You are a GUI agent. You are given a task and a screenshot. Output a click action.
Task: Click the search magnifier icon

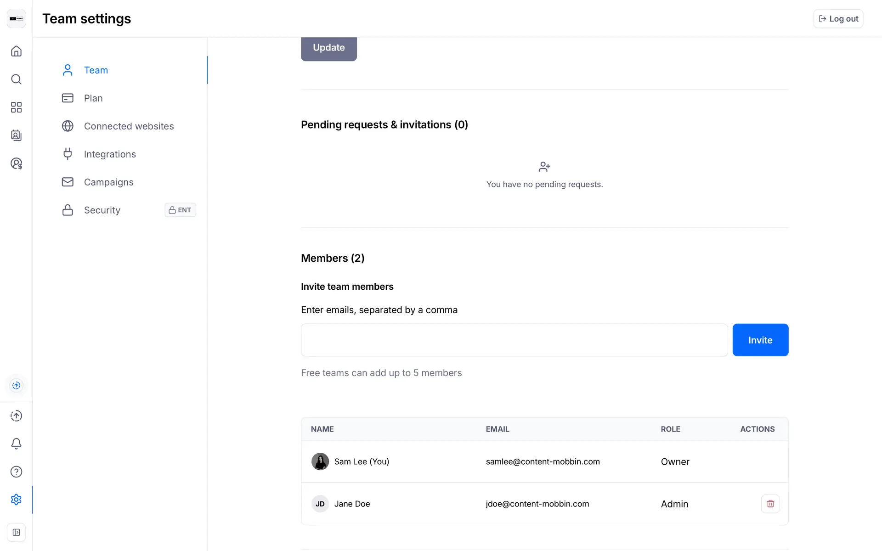point(16,79)
